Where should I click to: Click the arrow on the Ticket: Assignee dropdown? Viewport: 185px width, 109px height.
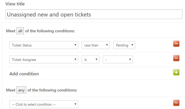pyautogui.click(x=75, y=59)
